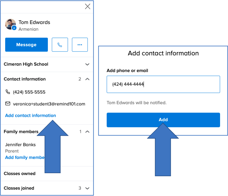
Task: Click the phone number (424) 555-5555
Action: click(x=29, y=92)
